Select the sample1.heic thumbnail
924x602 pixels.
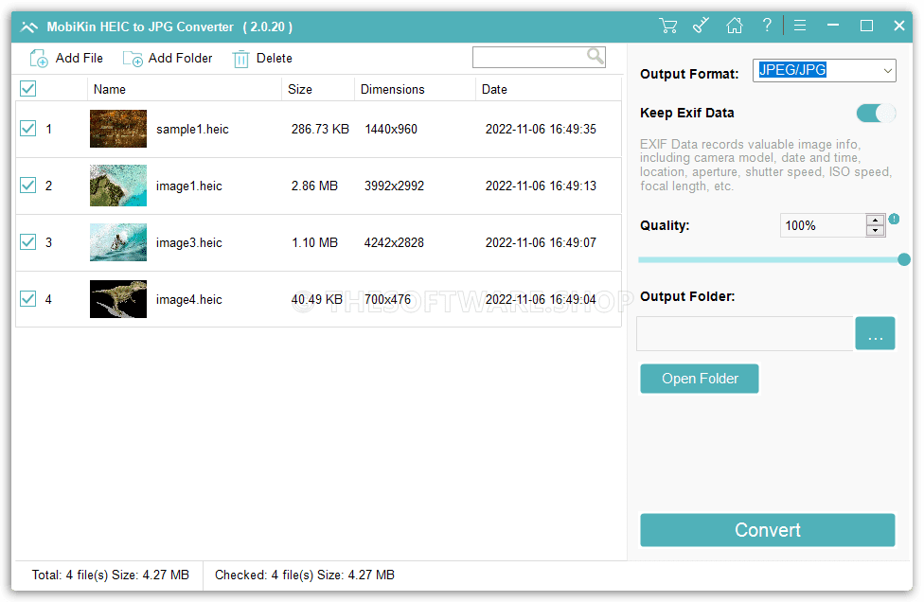(x=117, y=129)
